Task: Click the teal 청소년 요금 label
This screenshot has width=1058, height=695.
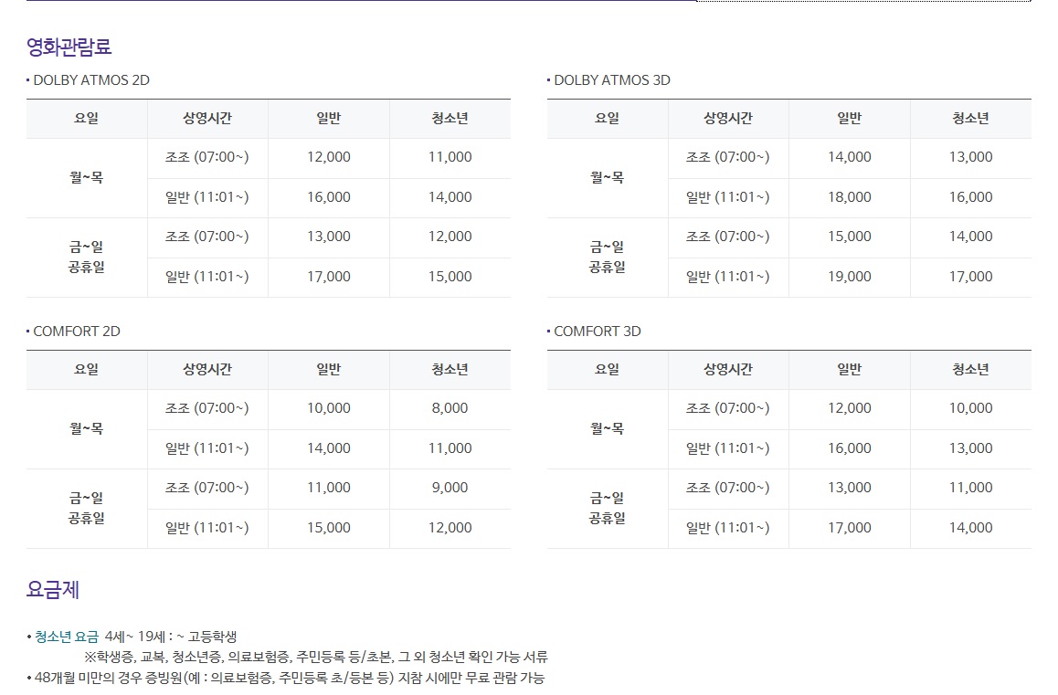Action: pos(67,637)
